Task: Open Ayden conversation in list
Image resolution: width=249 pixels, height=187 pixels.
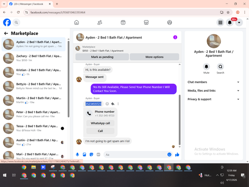Action: click(33, 44)
